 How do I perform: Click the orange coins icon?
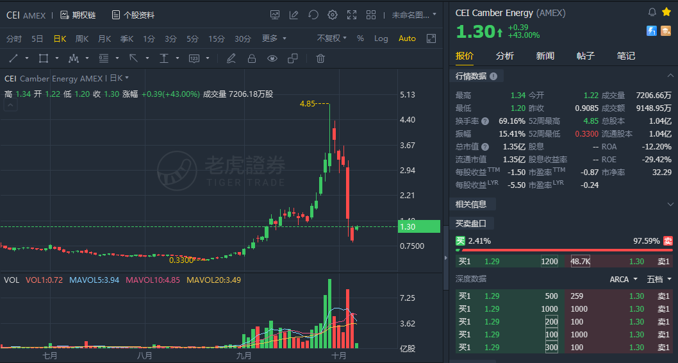click(666, 31)
